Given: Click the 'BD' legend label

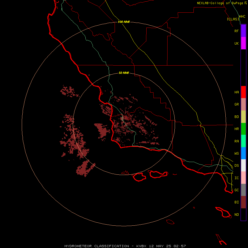Looking at the screenshot, I should pos(236,117).
